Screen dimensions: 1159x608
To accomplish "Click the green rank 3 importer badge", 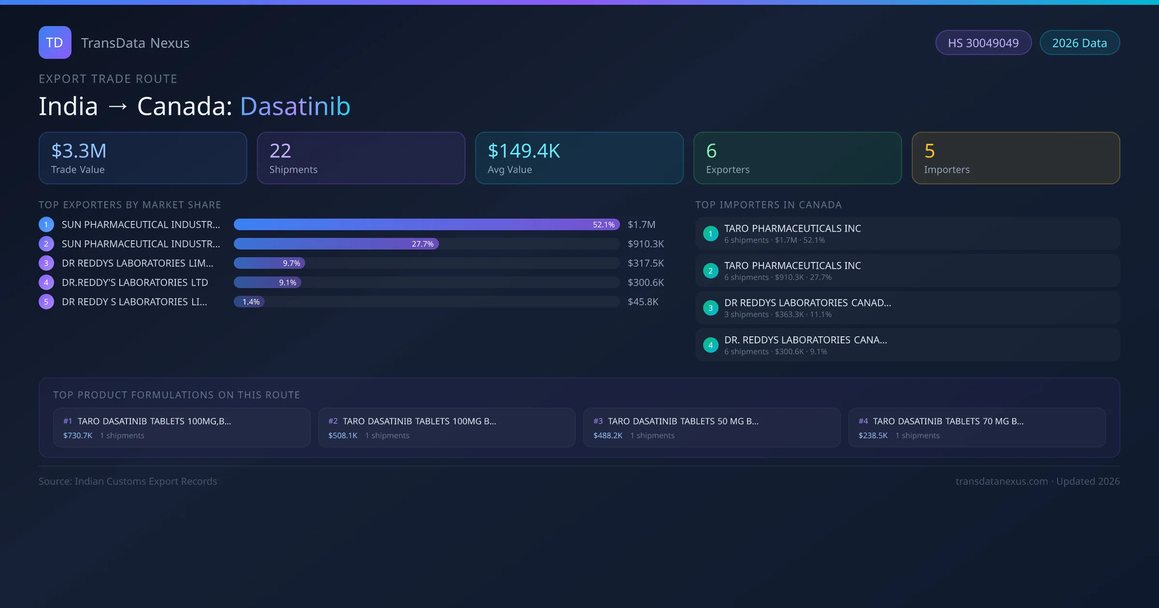I will click(x=710, y=308).
